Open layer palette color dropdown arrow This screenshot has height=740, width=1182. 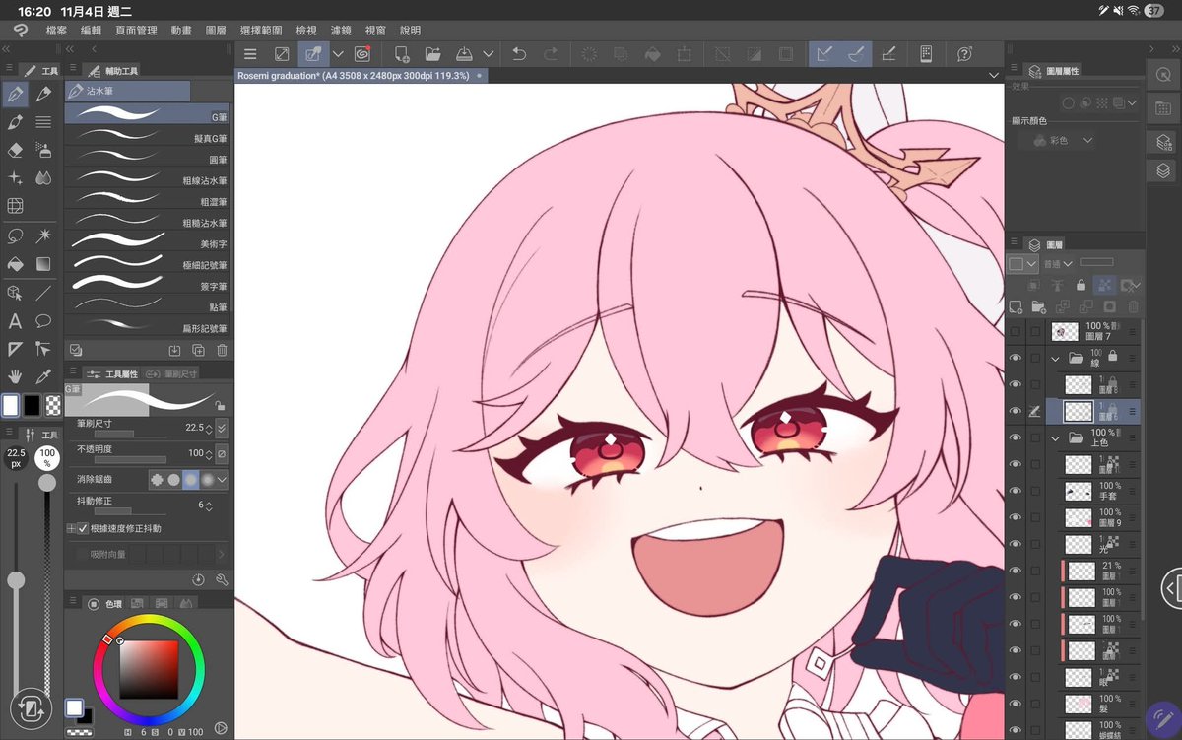1031,264
